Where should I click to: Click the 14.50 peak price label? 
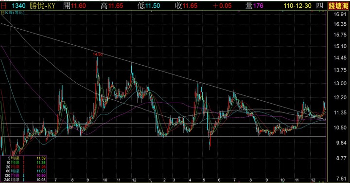[x=98, y=55]
